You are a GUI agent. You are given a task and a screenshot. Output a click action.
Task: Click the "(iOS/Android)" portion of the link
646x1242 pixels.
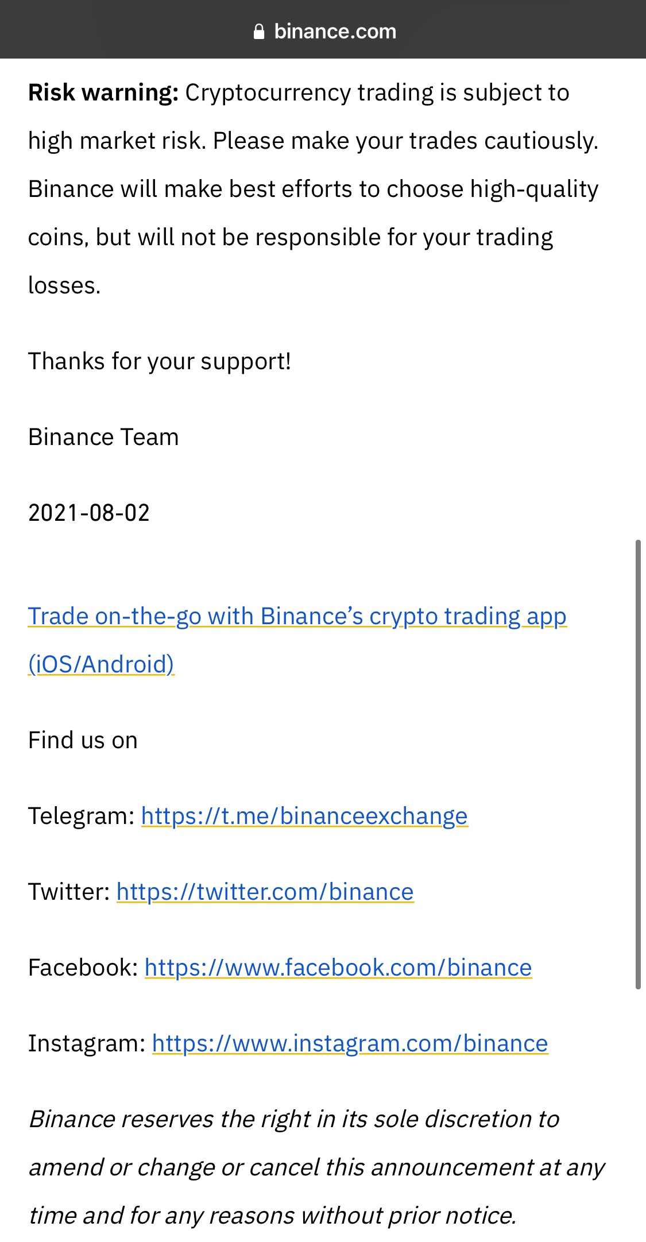click(101, 664)
